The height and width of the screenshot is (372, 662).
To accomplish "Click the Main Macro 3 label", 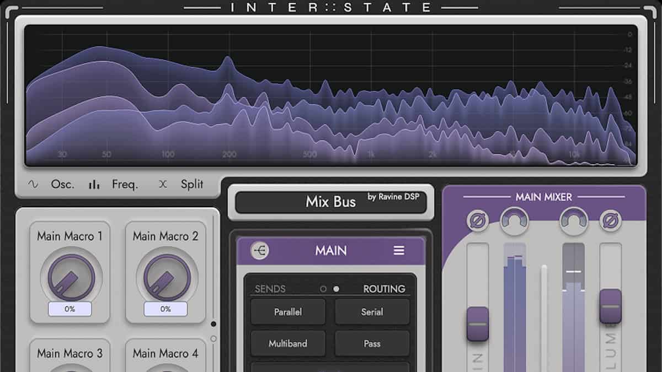I will (70, 353).
